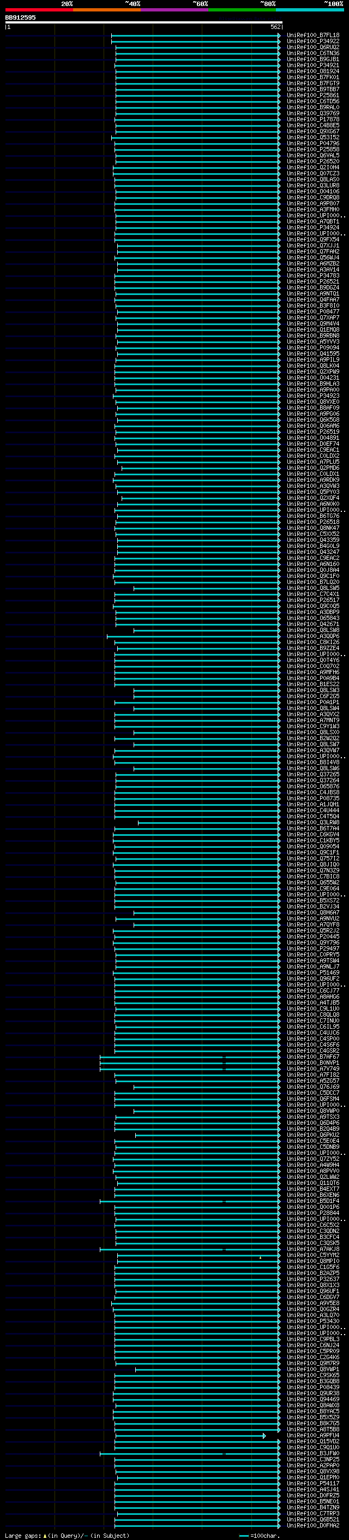This screenshot has height=1540, width=349.
Task: Select the UniRef100_P25861 label
Action: coord(313,95)
